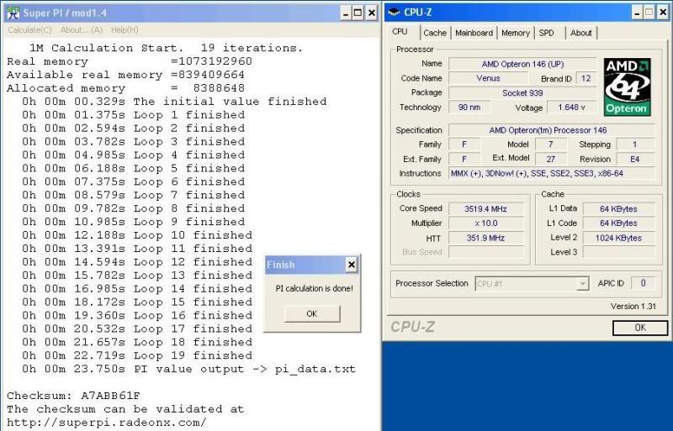Viewport: 673px width, 431px height.
Task: Click the CPU-Z title bar icon
Action: [x=394, y=12]
